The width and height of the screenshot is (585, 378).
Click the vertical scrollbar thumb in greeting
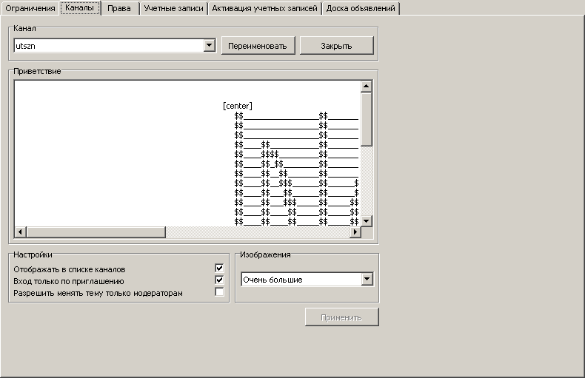366,118
